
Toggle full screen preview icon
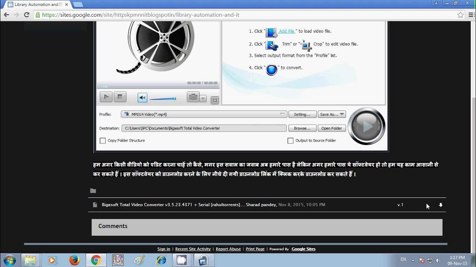[214, 100]
